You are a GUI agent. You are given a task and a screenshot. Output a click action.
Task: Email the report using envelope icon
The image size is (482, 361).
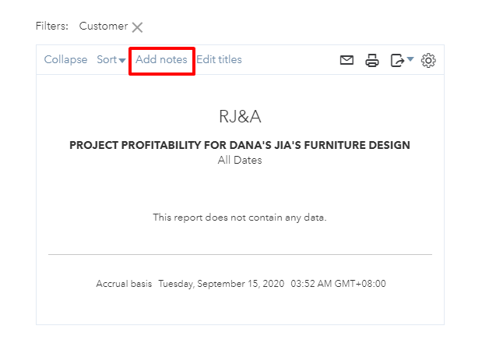(x=347, y=60)
